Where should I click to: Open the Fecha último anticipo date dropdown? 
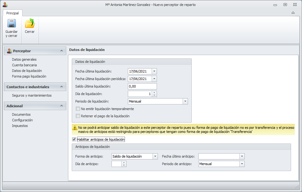point(242,156)
